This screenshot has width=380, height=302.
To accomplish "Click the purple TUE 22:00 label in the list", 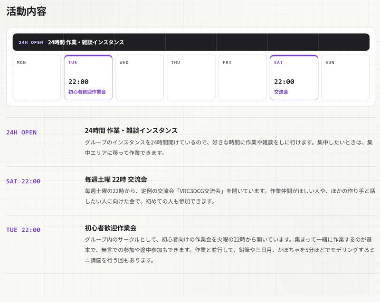I will point(23,230).
